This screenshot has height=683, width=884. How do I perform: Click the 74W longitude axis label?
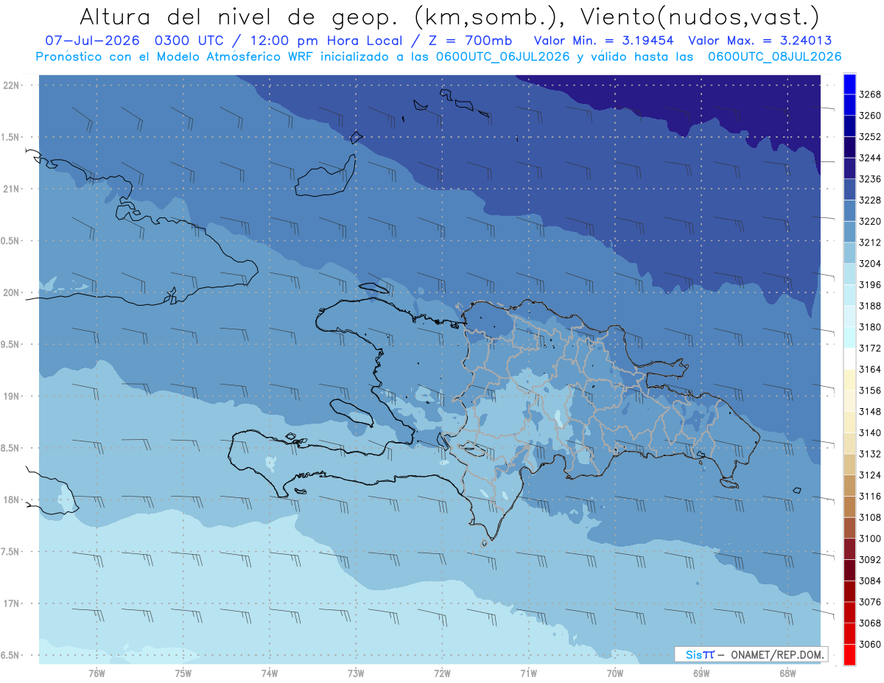[x=270, y=673]
